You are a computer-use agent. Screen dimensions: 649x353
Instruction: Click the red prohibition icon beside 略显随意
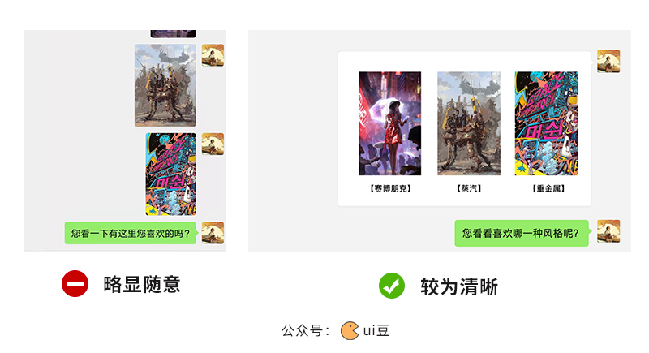[75, 284]
